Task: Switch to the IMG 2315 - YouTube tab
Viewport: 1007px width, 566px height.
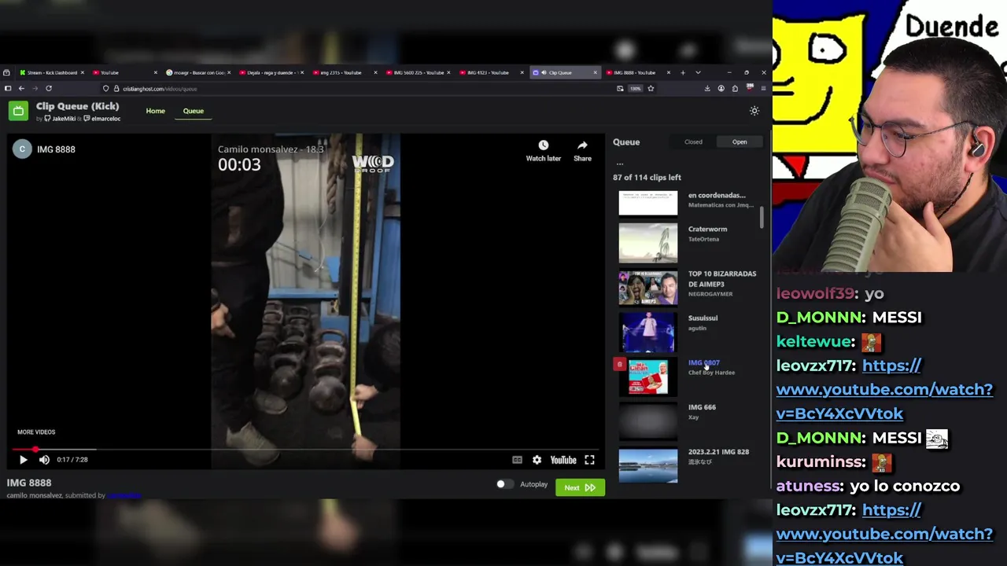Action: click(344, 72)
